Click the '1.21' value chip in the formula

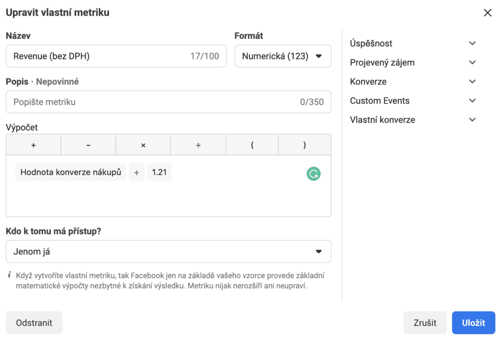[x=159, y=172]
